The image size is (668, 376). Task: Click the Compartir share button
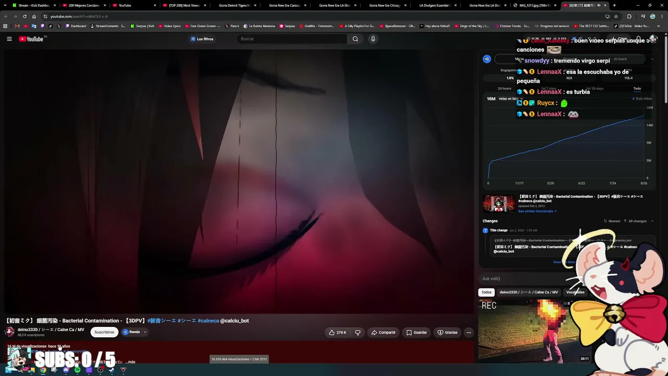[x=384, y=332]
